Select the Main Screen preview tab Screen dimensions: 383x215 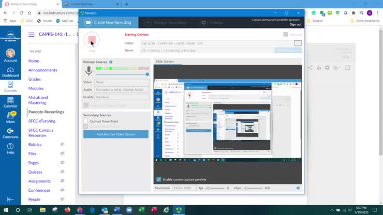(165, 62)
